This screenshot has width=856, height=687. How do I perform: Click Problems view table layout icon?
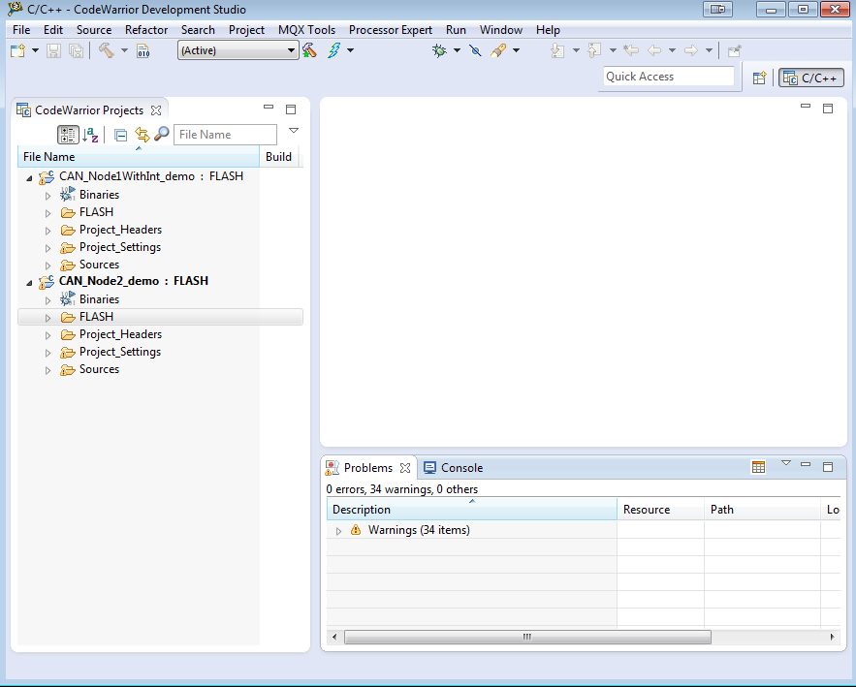coord(758,467)
